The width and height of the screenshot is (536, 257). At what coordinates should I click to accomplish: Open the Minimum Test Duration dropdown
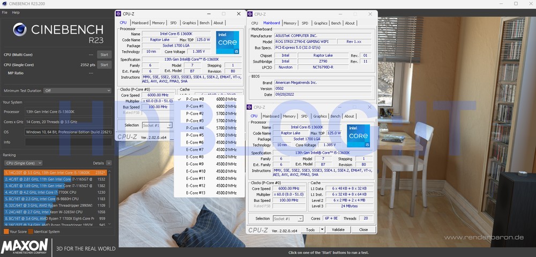coord(77,90)
